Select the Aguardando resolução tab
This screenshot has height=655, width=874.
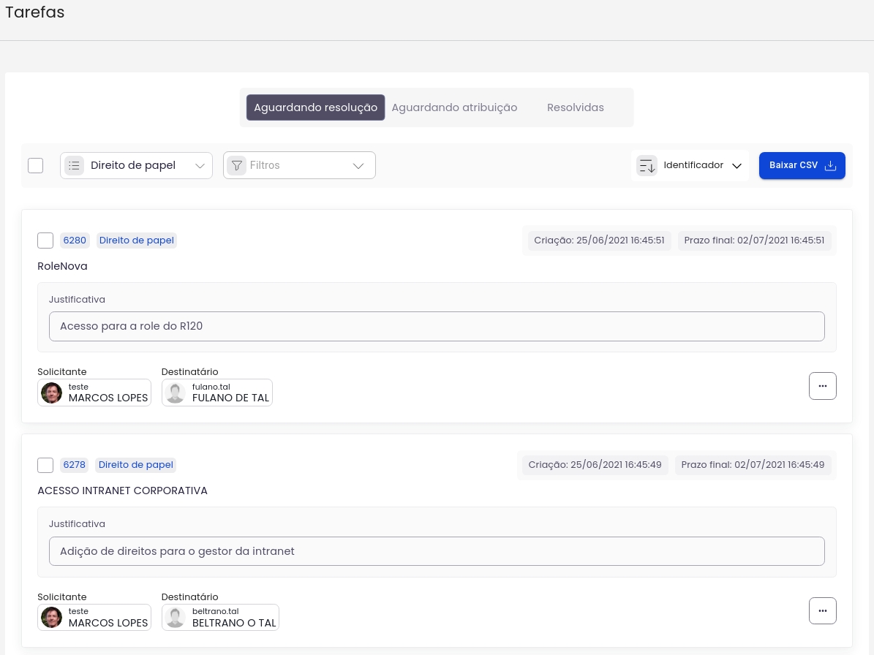[x=315, y=107]
